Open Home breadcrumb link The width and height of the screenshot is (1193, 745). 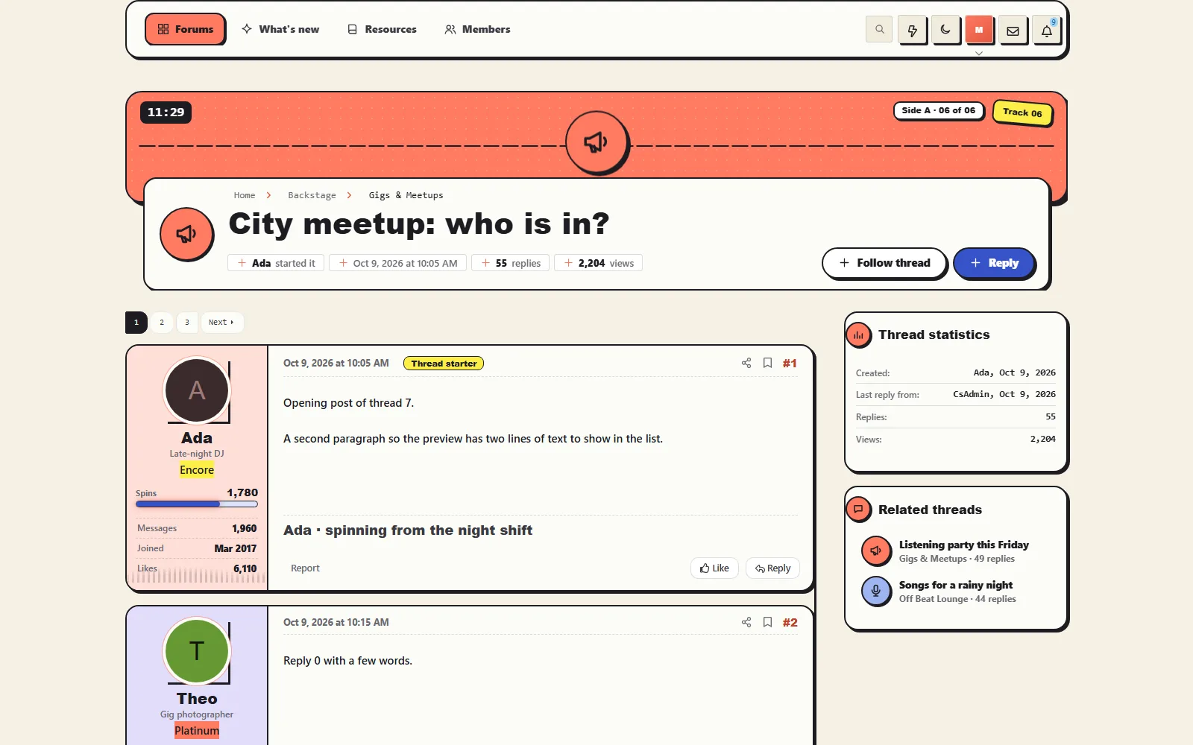245,195
